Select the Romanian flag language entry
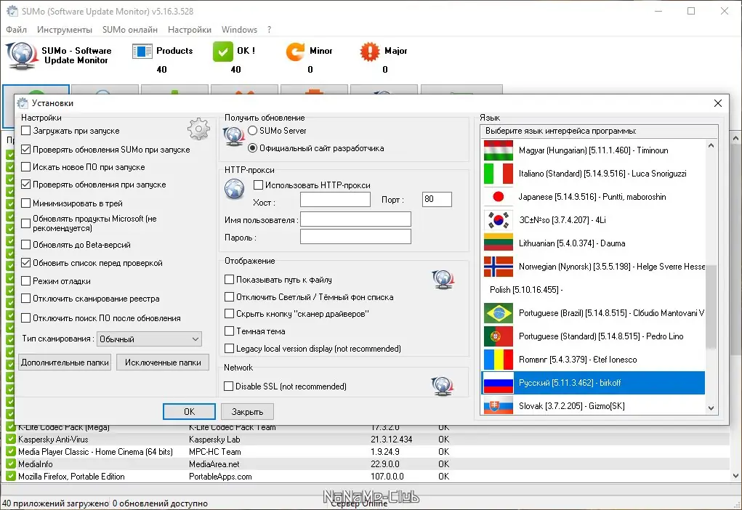This screenshot has width=742, height=510. [593, 359]
